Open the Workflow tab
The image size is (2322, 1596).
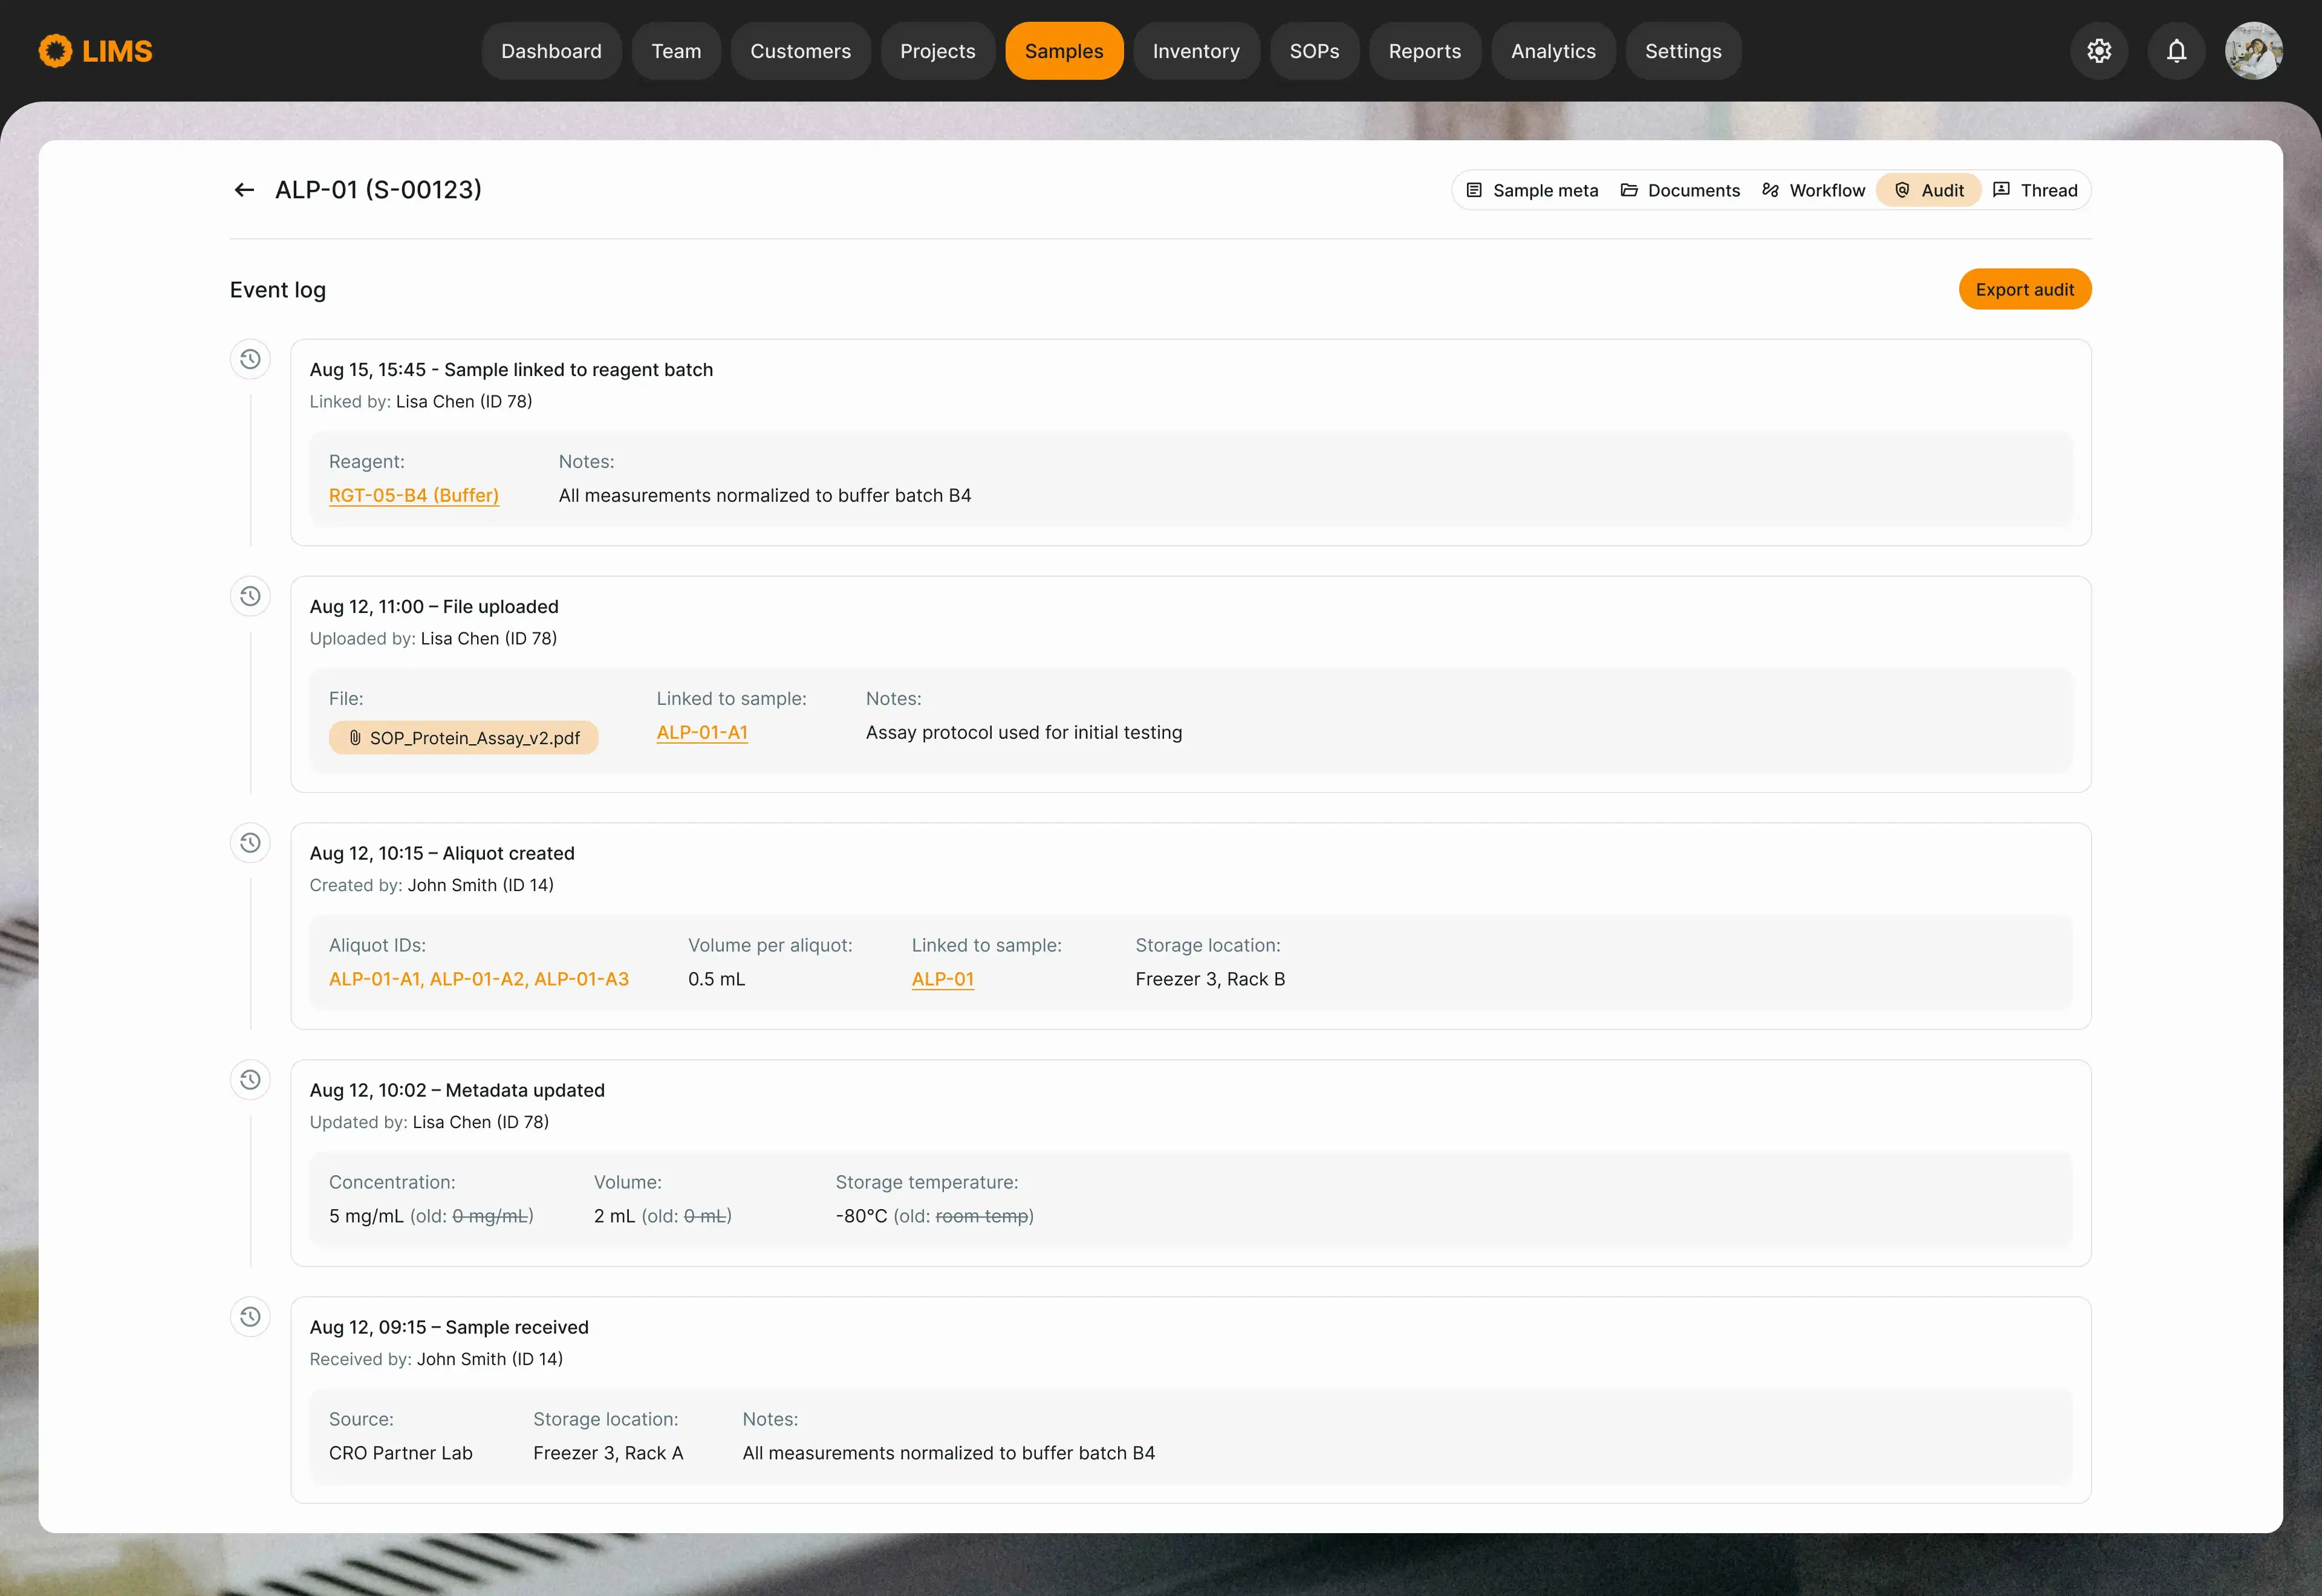pos(1813,190)
